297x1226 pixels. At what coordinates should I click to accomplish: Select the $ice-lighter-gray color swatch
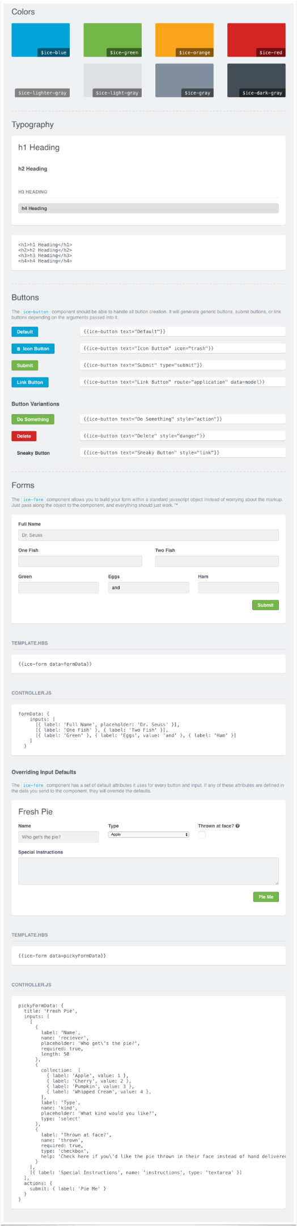click(x=40, y=80)
